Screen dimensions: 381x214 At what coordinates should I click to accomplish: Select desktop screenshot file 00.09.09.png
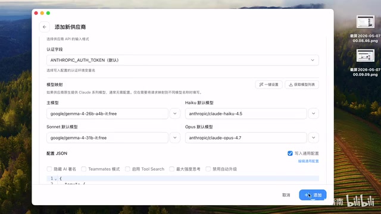point(365,63)
